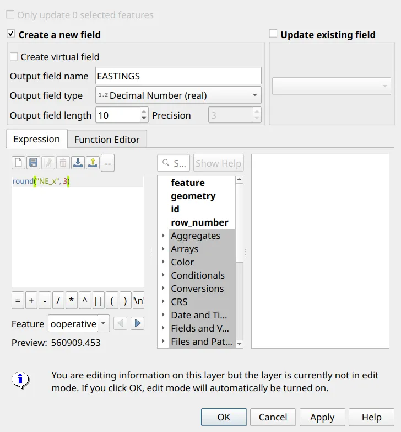Increase Precision with the up arrow

coord(257,111)
